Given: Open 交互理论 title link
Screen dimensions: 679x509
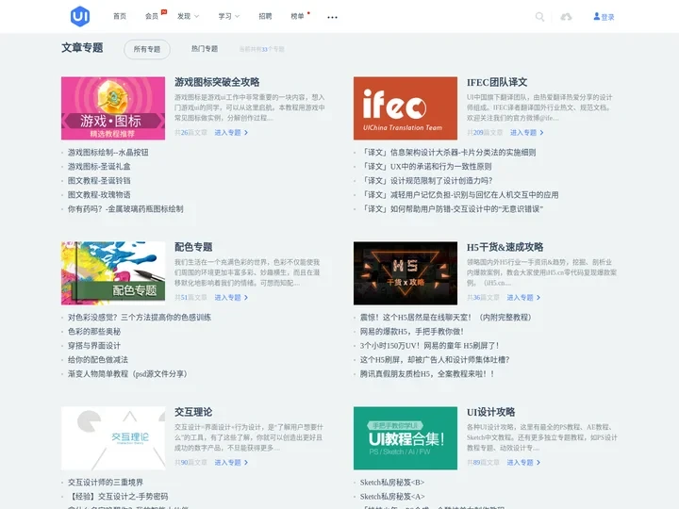Looking at the screenshot, I should coord(193,412).
